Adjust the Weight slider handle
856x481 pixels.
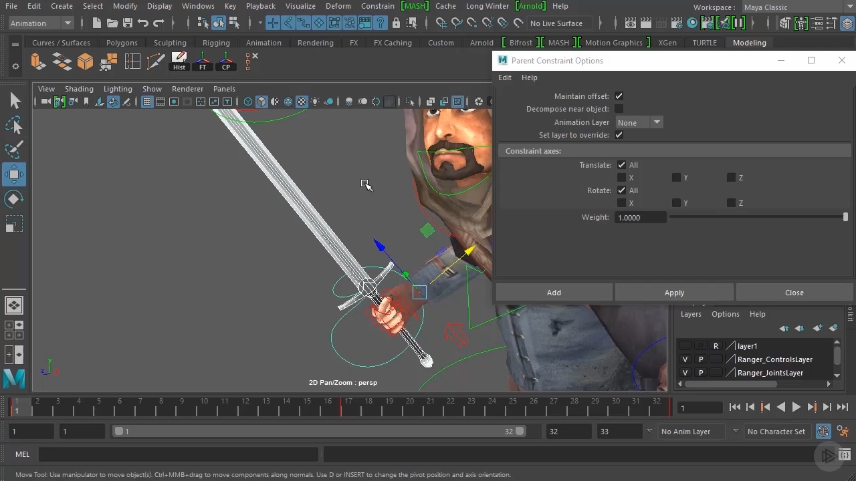845,217
